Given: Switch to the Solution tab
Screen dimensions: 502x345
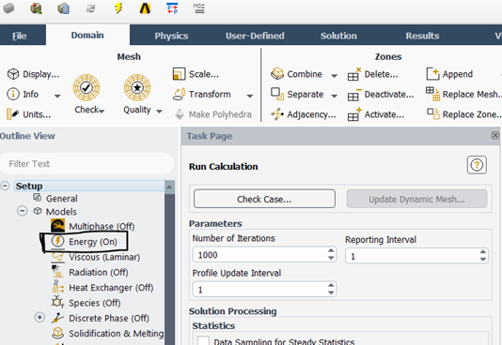Looking at the screenshot, I should pos(338,36).
